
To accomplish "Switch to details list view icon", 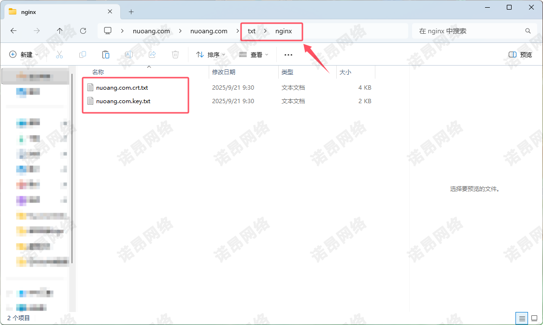I will [x=521, y=318].
